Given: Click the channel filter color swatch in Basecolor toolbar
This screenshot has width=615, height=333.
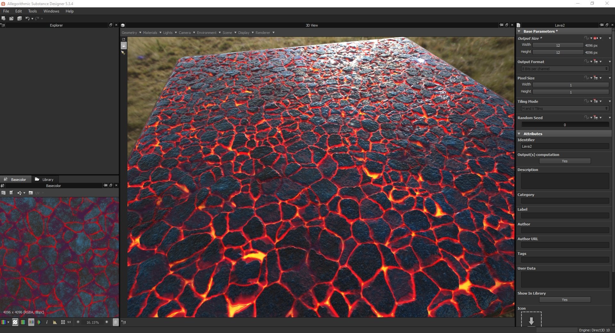Looking at the screenshot, I should pos(4,322).
